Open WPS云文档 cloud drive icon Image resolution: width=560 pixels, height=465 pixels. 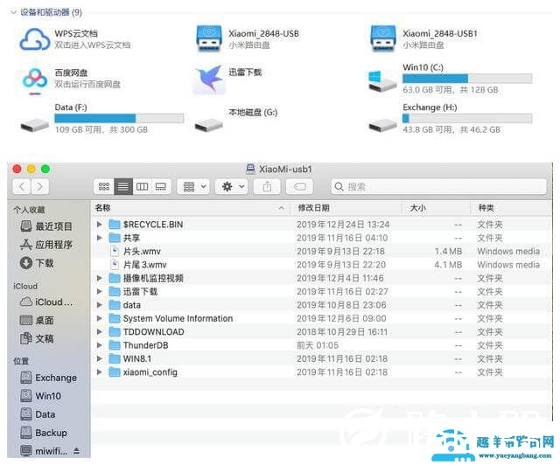[x=35, y=39]
